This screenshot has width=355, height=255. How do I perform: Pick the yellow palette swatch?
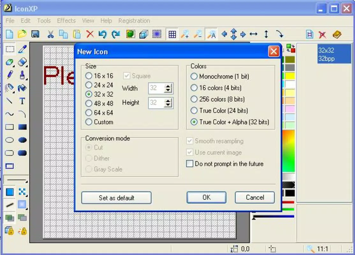pos(290,76)
